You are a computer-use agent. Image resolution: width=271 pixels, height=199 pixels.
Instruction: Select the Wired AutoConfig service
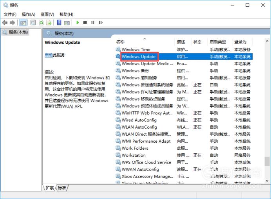click(184, 120)
